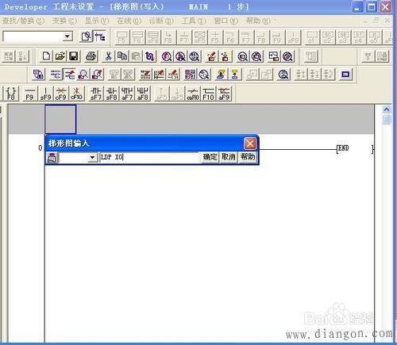Click the New project icon
This screenshot has width=397, height=345.
46,56
